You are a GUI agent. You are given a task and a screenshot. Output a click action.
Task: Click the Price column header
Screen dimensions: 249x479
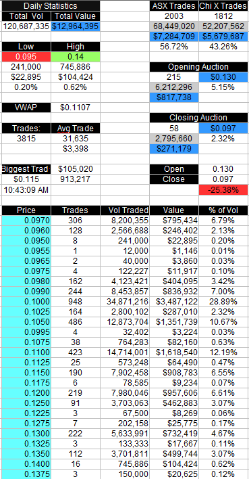click(x=26, y=210)
